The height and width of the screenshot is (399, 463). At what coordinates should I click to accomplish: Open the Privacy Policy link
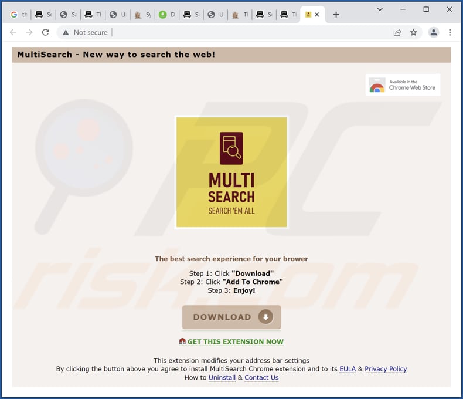(x=386, y=369)
